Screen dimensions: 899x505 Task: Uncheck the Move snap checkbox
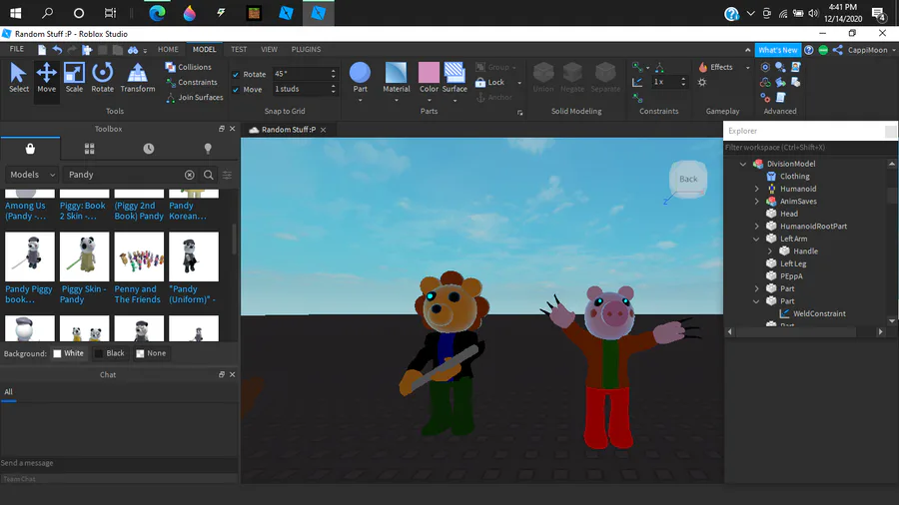[236, 89]
